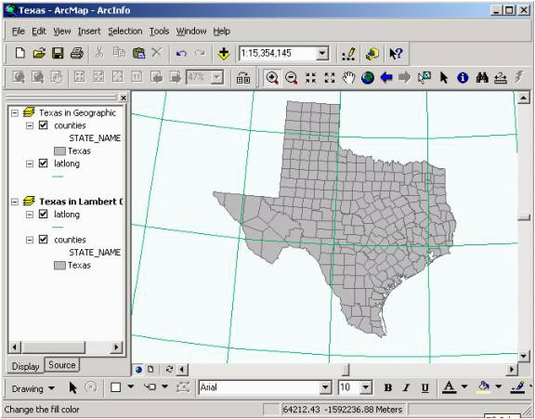This screenshot has width=535, height=419.
Task: Activate the Identify info tool
Action: pyautogui.click(x=463, y=78)
